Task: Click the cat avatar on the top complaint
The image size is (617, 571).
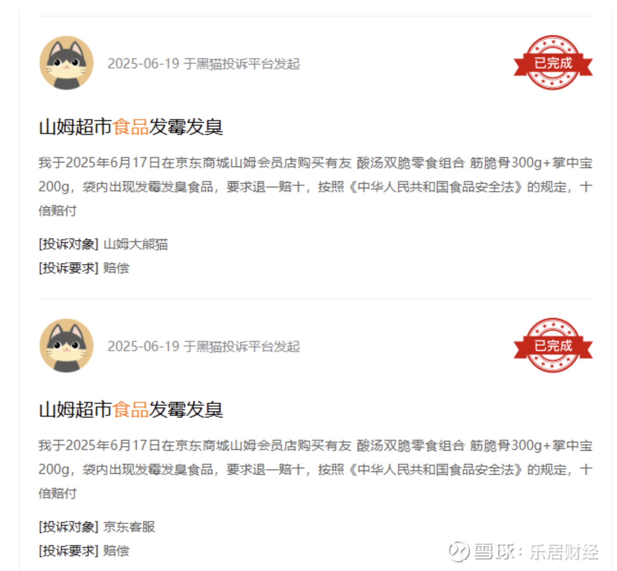Action: coord(67,63)
